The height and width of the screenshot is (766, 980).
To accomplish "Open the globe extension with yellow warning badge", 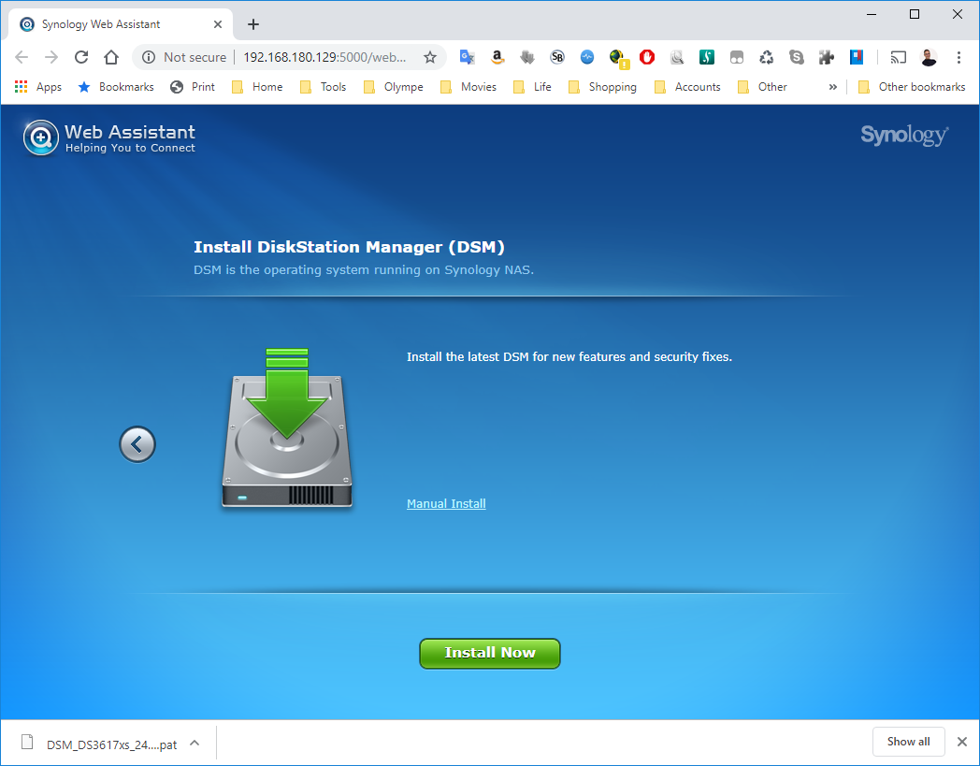I will 618,58.
